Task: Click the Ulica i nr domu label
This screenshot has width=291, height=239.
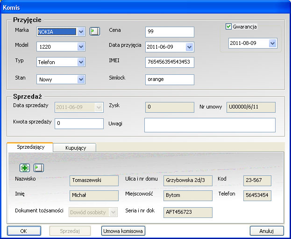Action: [x=142, y=179]
